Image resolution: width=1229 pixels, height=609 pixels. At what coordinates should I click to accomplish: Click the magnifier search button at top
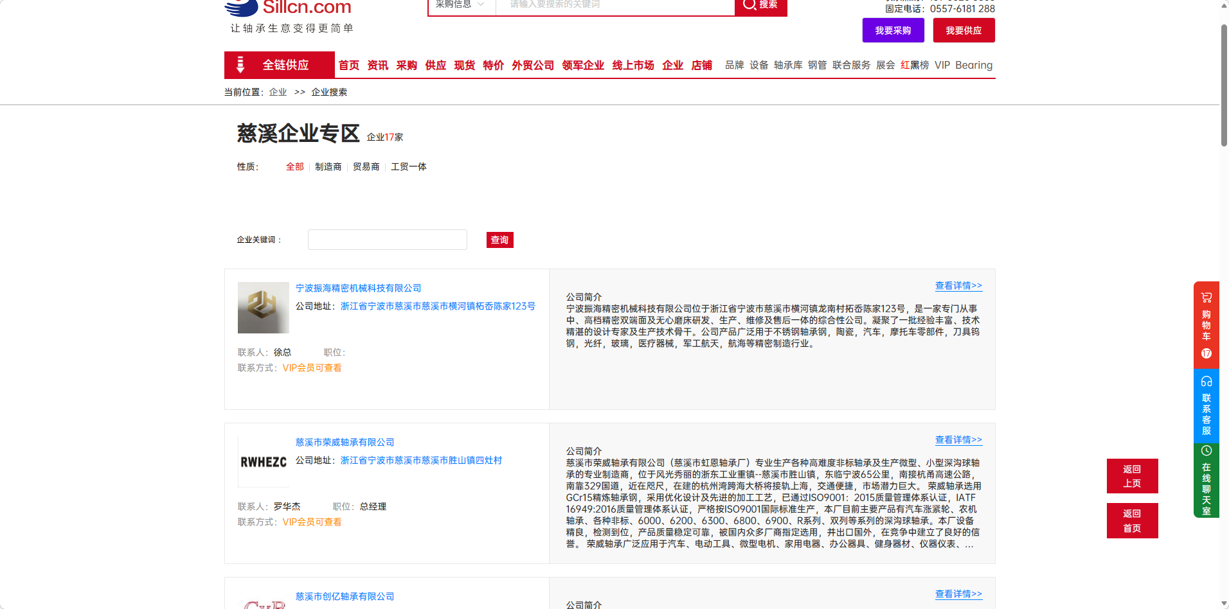(x=760, y=5)
